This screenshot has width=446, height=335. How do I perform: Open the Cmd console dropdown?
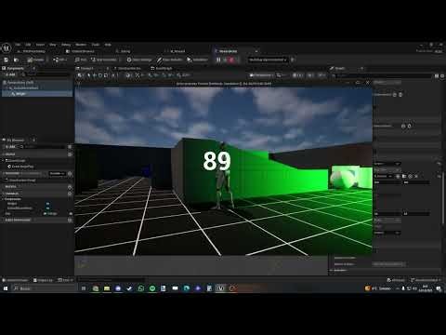pos(65,280)
